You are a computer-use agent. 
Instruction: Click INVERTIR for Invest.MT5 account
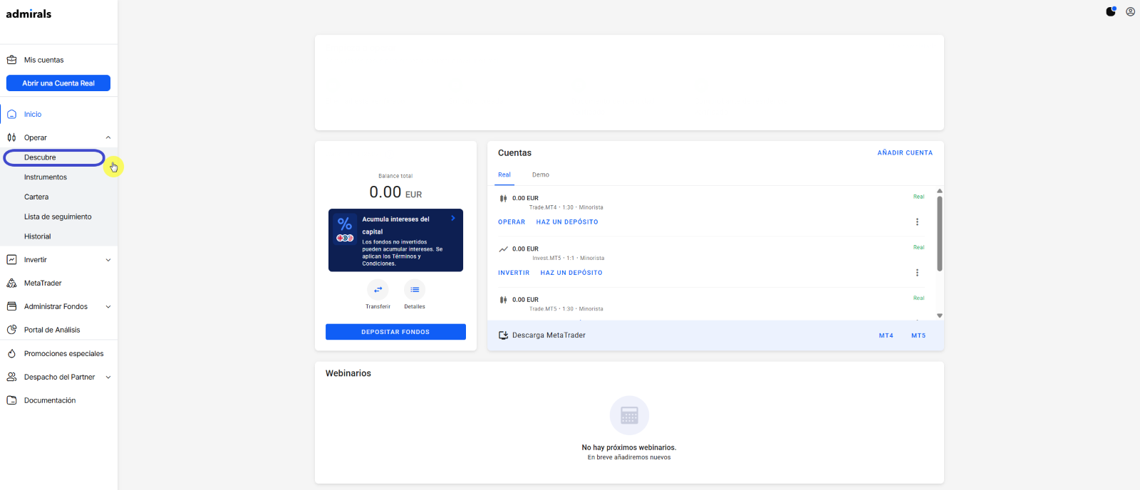click(x=514, y=273)
